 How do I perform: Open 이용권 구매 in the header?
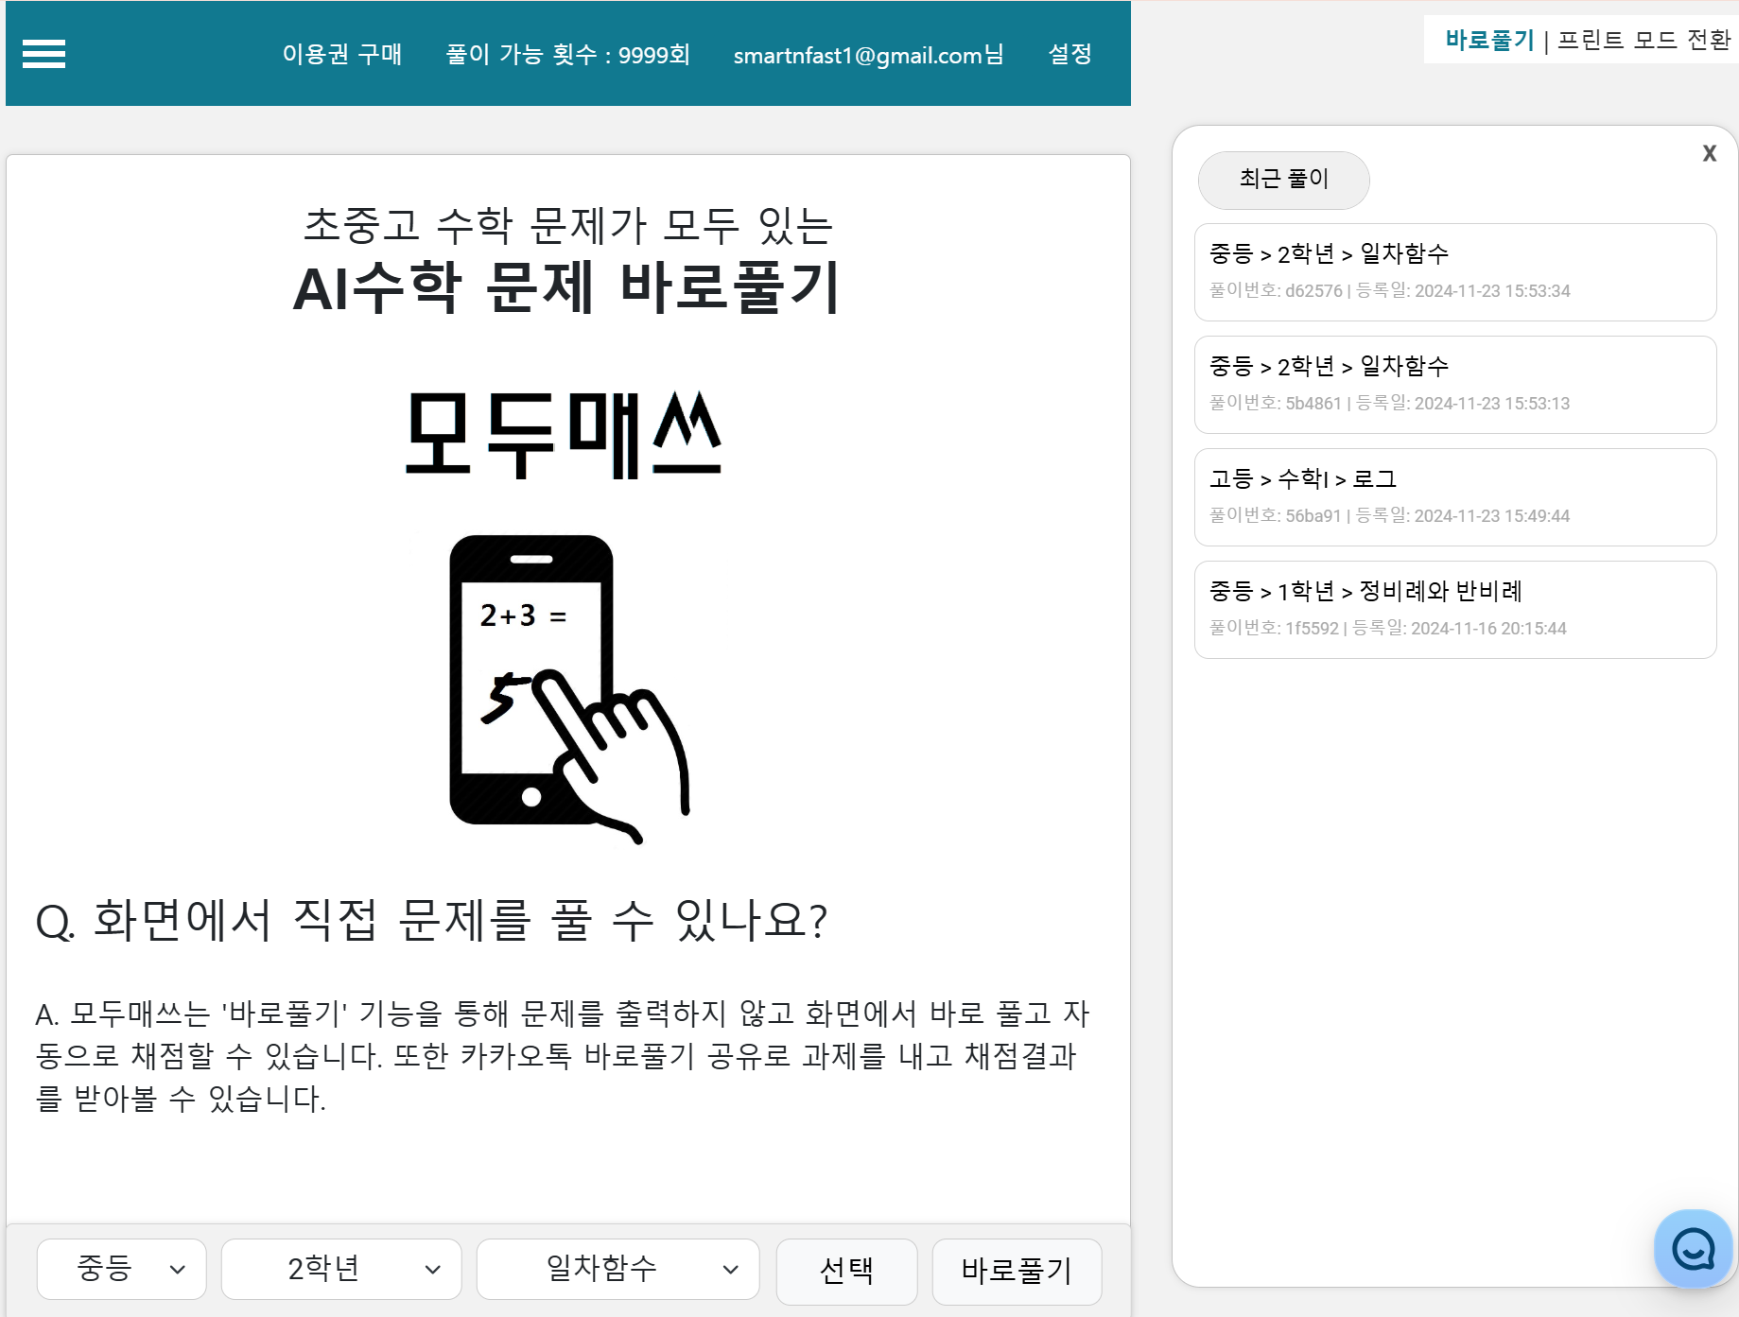pos(341,54)
